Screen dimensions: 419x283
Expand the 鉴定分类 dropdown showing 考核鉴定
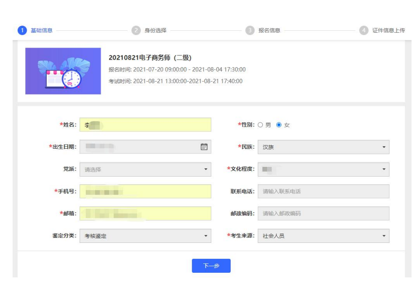click(145, 236)
